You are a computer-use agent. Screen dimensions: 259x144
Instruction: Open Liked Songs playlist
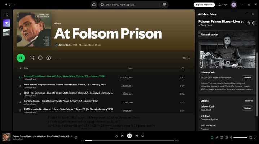pyautogui.click(x=6, y=23)
